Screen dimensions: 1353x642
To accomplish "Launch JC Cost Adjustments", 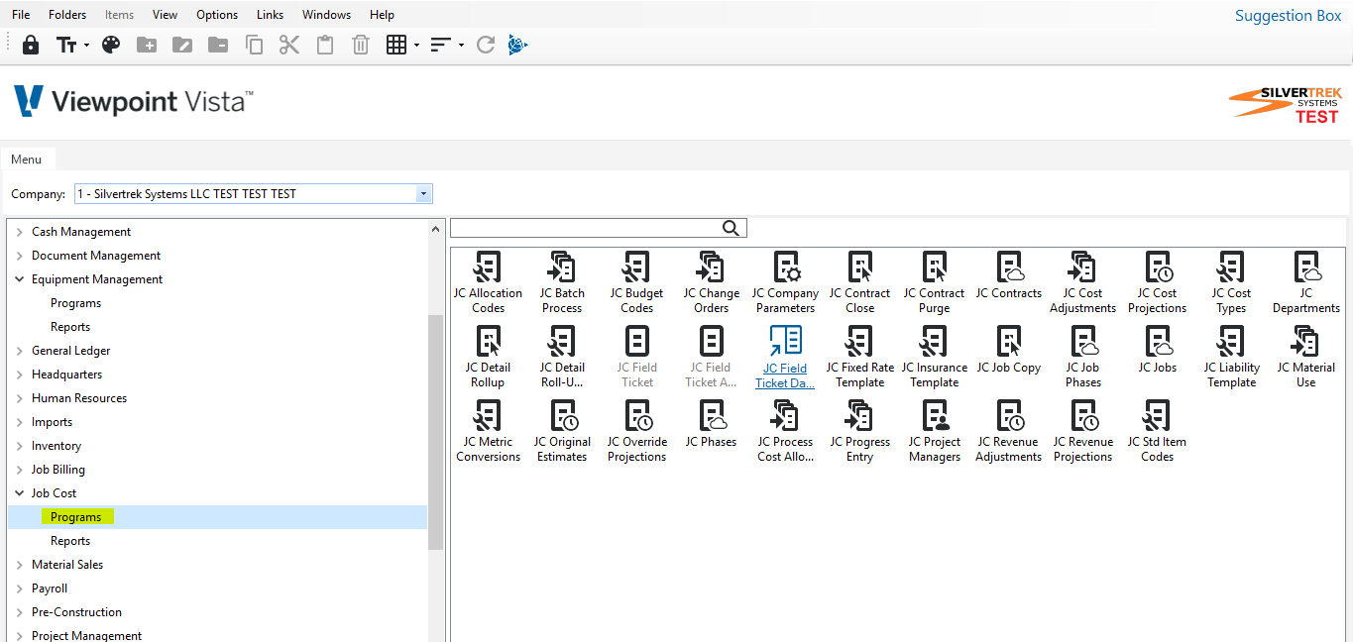I will 1082,282.
